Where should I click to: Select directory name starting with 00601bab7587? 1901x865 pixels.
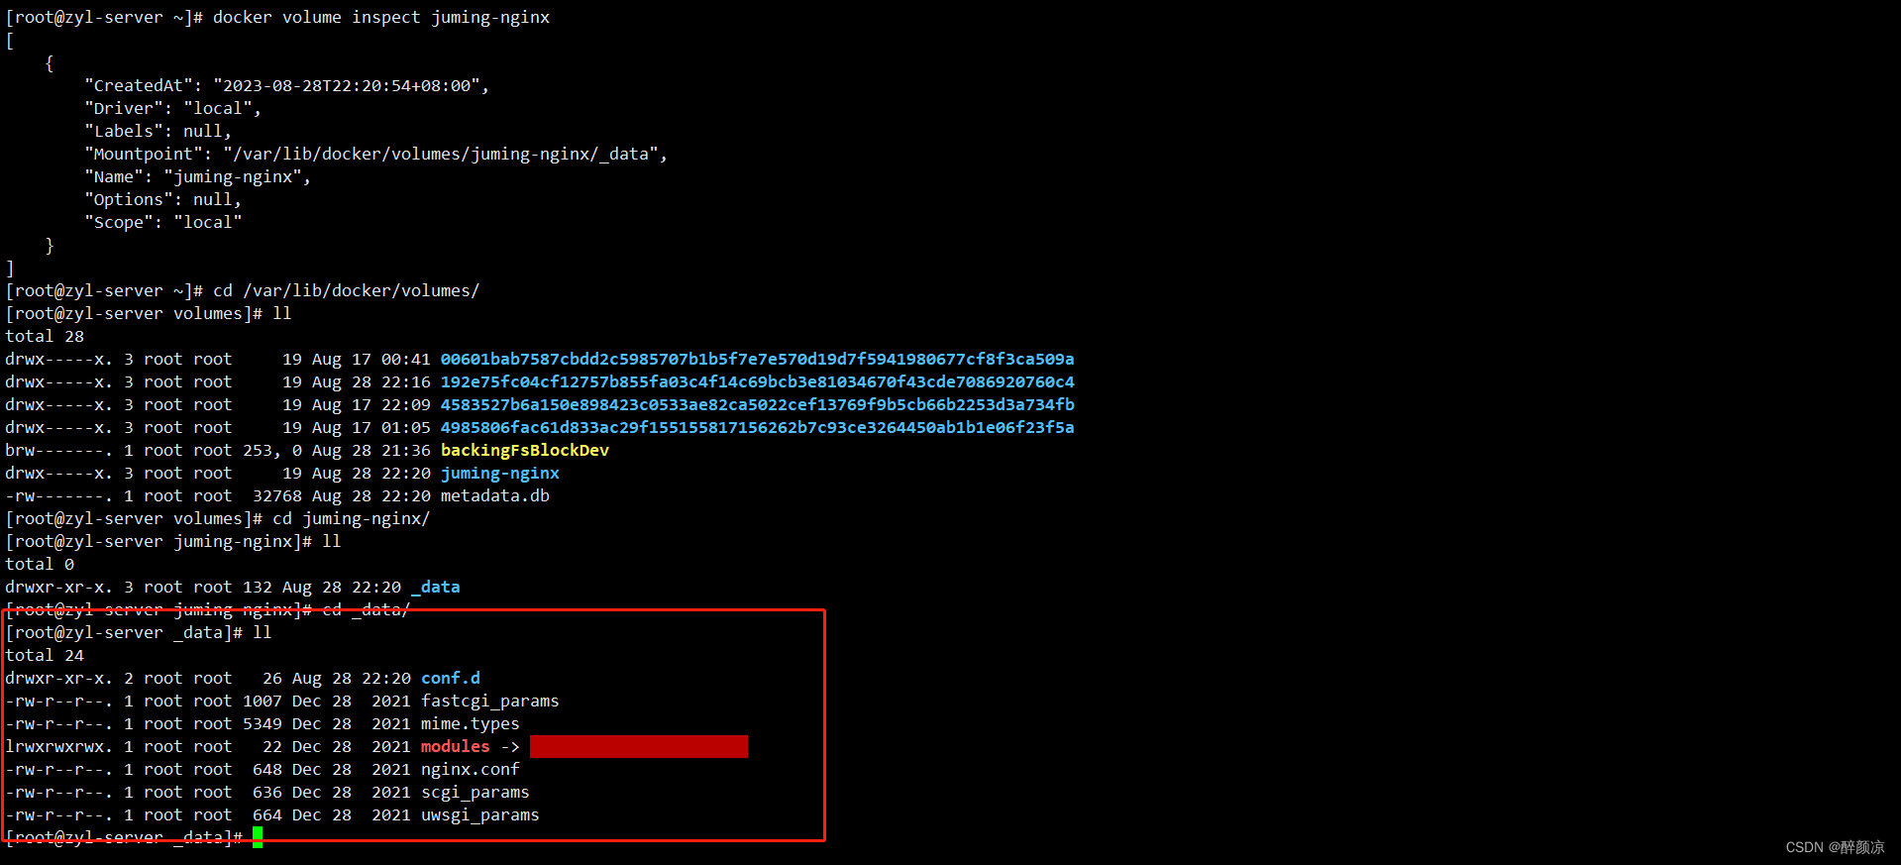click(x=757, y=359)
